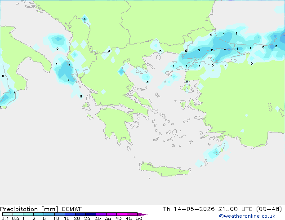
Task: Pick the magenta swatch between 40 and 45
Action: (x=122, y=214)
